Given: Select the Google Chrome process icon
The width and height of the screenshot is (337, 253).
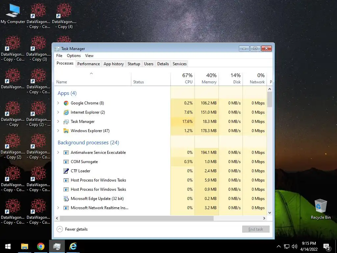Looking at the screenshot, I should 66,103.
